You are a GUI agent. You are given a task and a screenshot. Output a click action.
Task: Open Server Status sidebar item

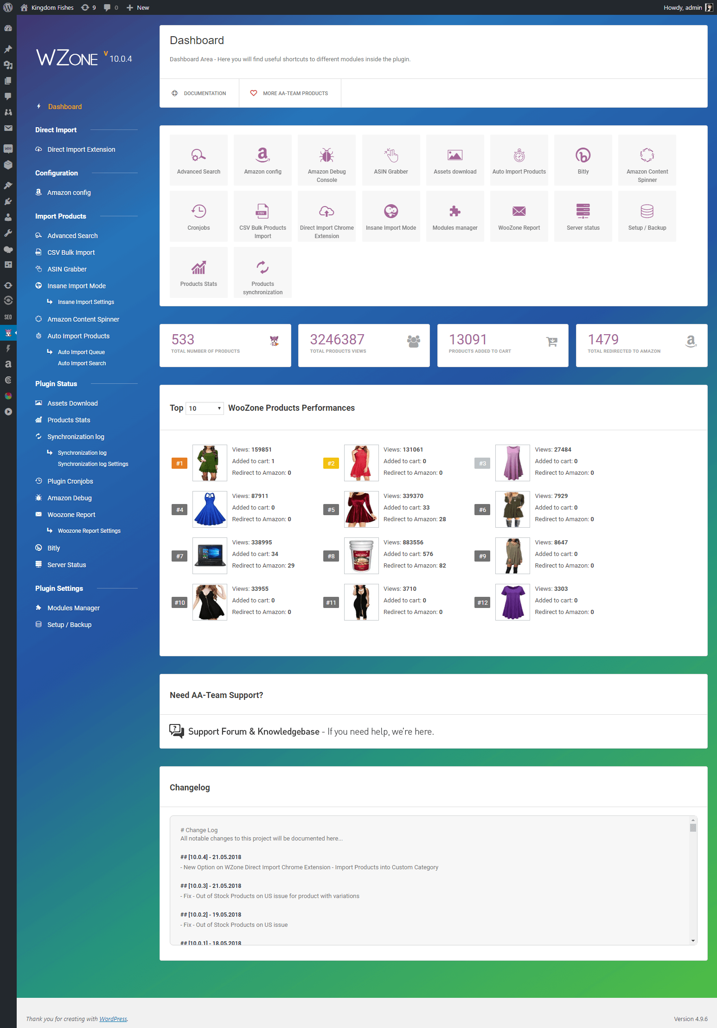66,565
